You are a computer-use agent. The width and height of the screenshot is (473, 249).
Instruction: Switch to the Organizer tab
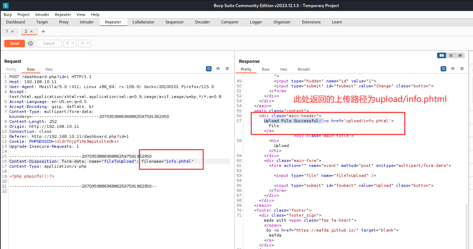[x=282, y=22]
